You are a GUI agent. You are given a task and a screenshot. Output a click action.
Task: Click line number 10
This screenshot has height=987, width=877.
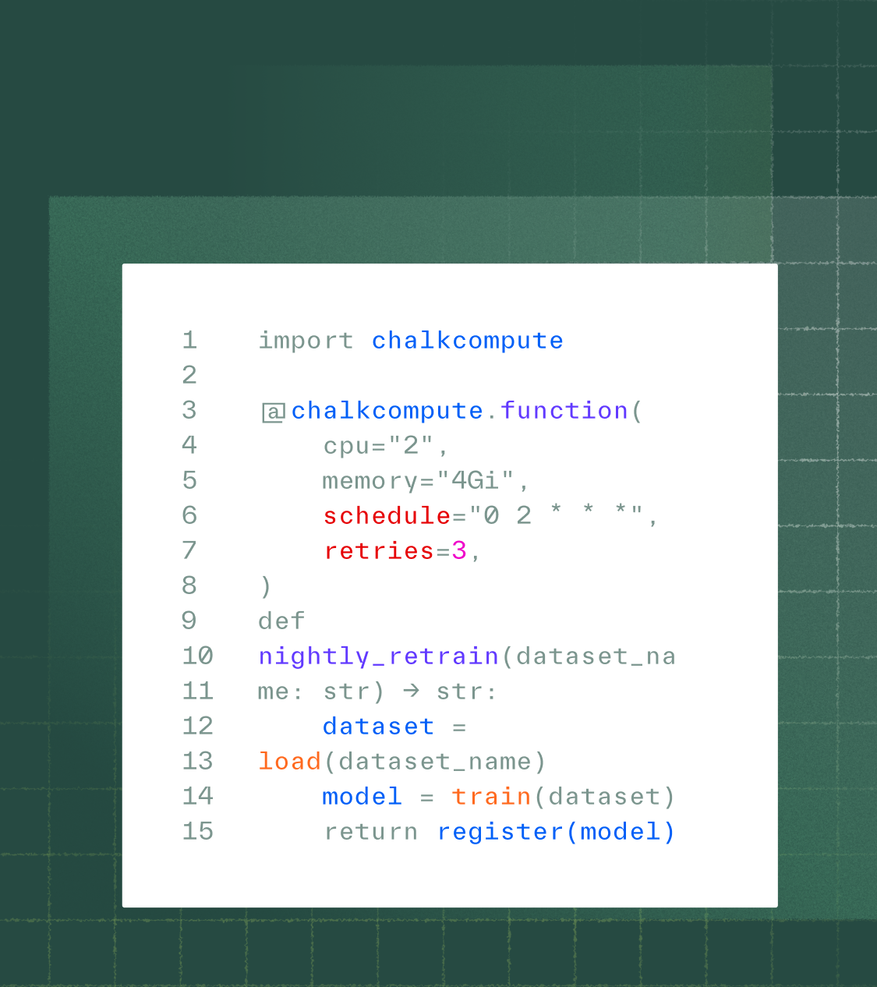(197, 656)
